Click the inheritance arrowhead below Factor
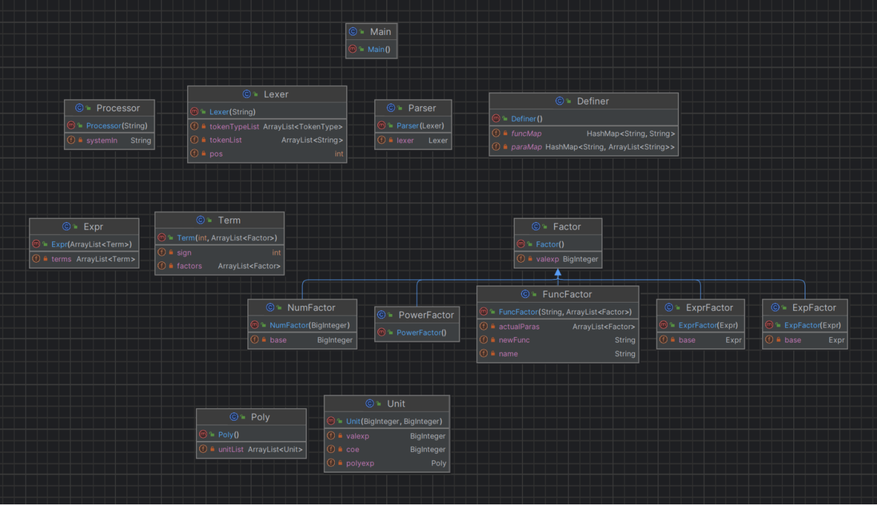The width and height of the screenshot is (877, 505). (x=558, y=272)
